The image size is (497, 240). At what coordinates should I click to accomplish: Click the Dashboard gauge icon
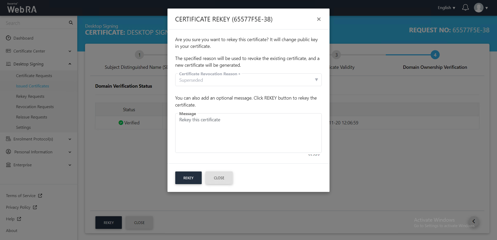(9, 38)
